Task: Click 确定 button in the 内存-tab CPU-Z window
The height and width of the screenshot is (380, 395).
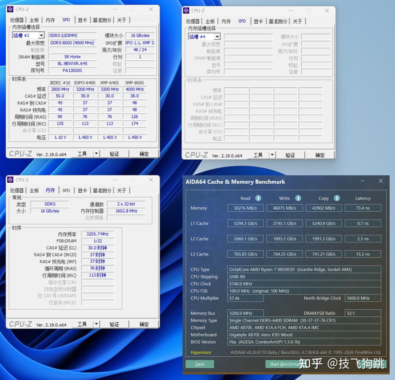Action: [x=144, y=324]
